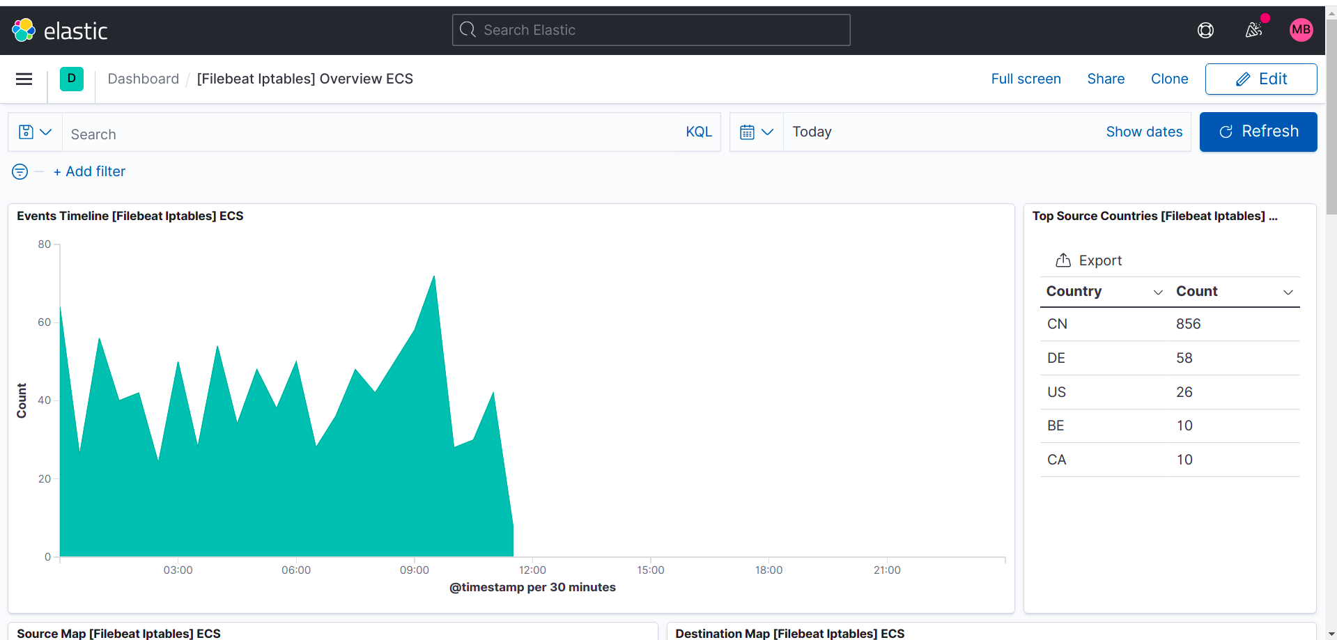1337x640 pixels.
Task: Click Show dates link
Action: [x=1144, y=132]
